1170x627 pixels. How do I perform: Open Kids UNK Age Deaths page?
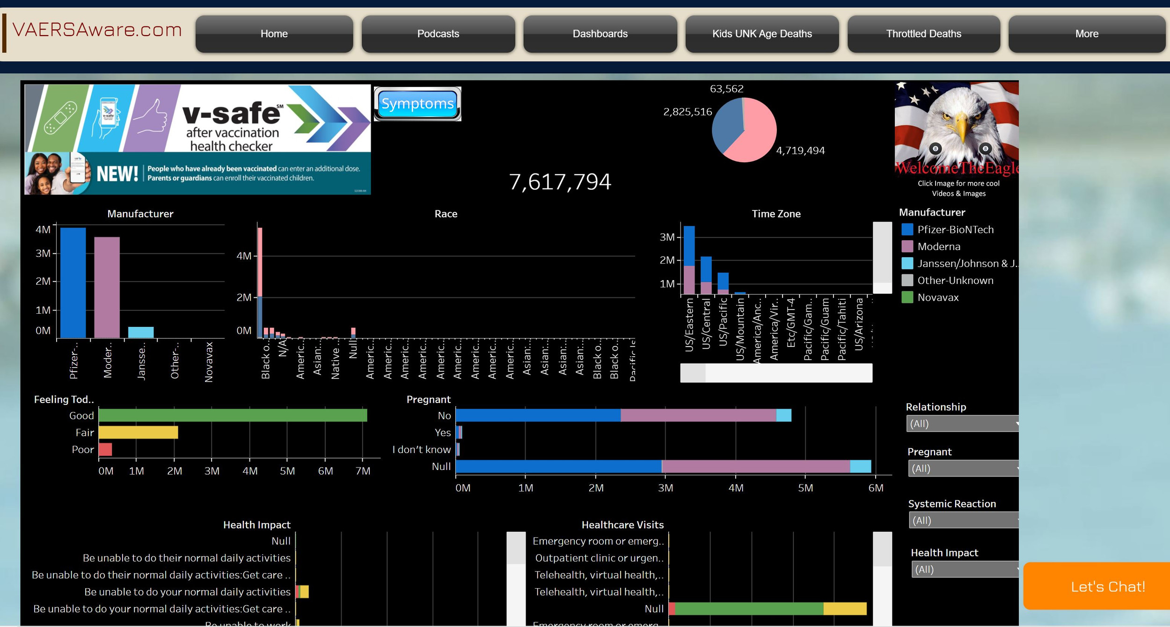point(761,34)
